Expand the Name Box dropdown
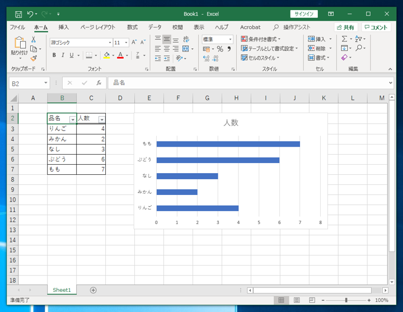 (x=46, y=83)
